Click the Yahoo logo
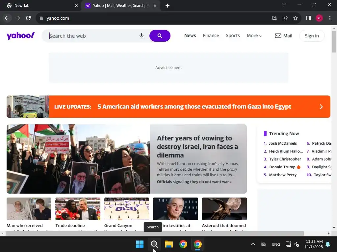337x252 pixels. pos(21,35)
